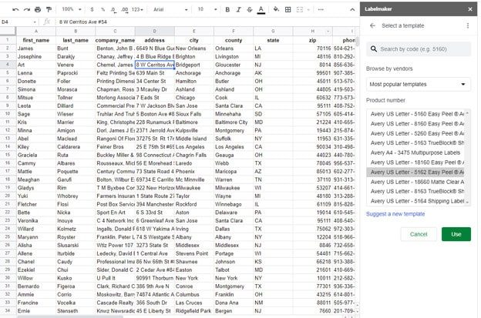Click the template list scrollbar
Screen dimensions: 481x318
tap(467, 158)
